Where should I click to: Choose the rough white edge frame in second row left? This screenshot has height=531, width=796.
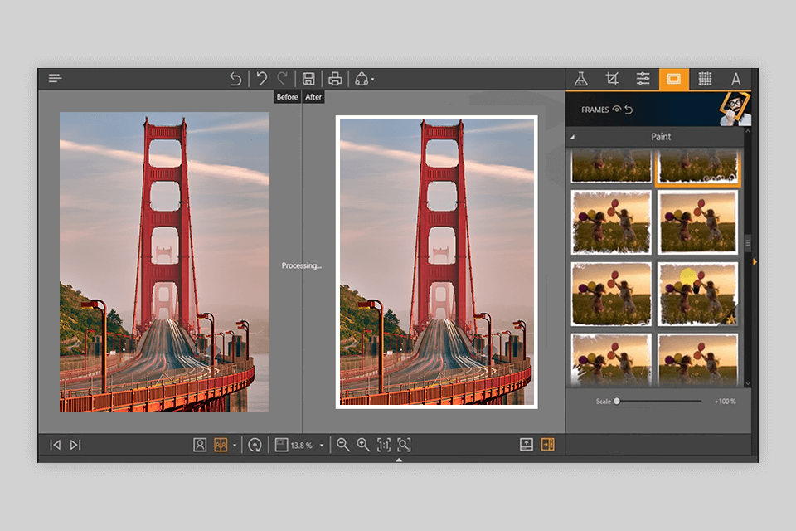click(611, 222)
